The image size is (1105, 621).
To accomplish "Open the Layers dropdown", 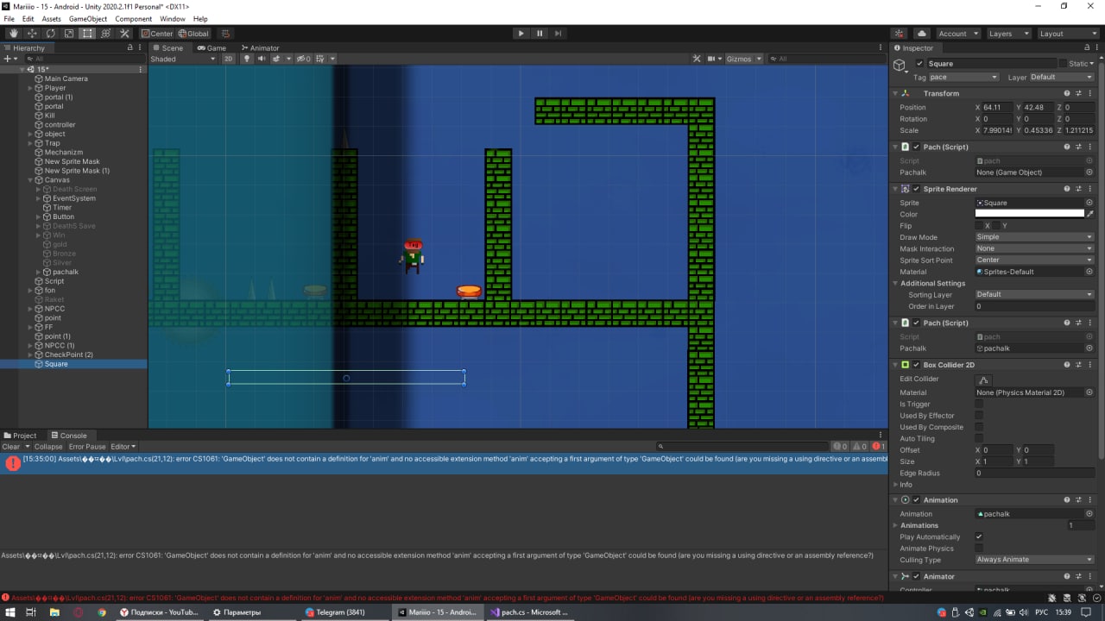I will point(1008,34).
